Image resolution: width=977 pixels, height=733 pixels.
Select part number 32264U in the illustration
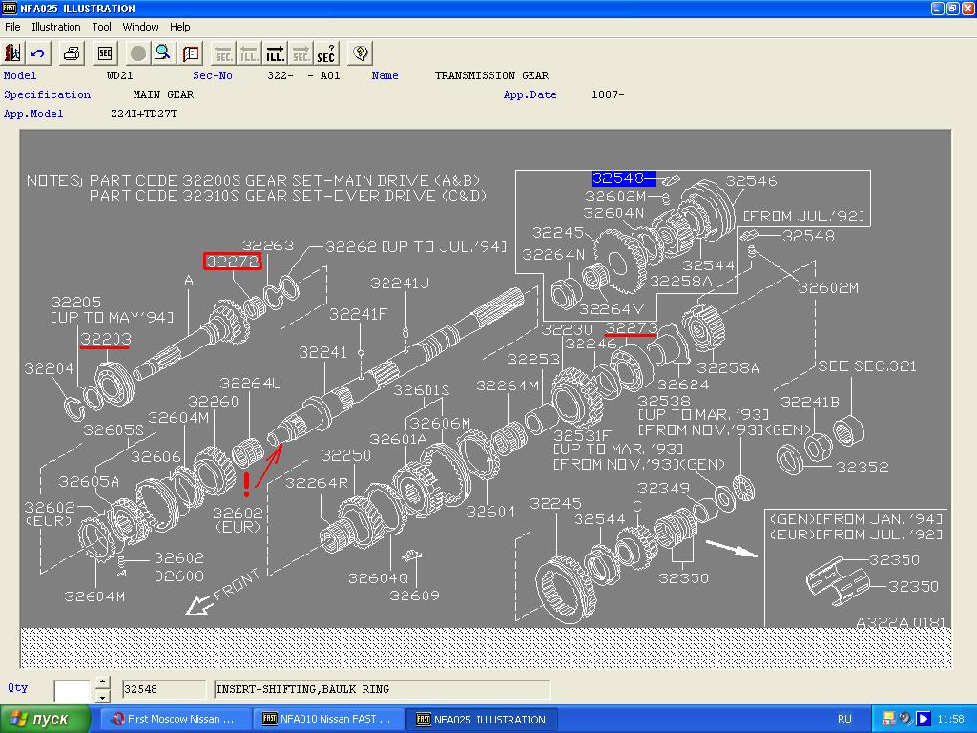click(x=251, y=383)
